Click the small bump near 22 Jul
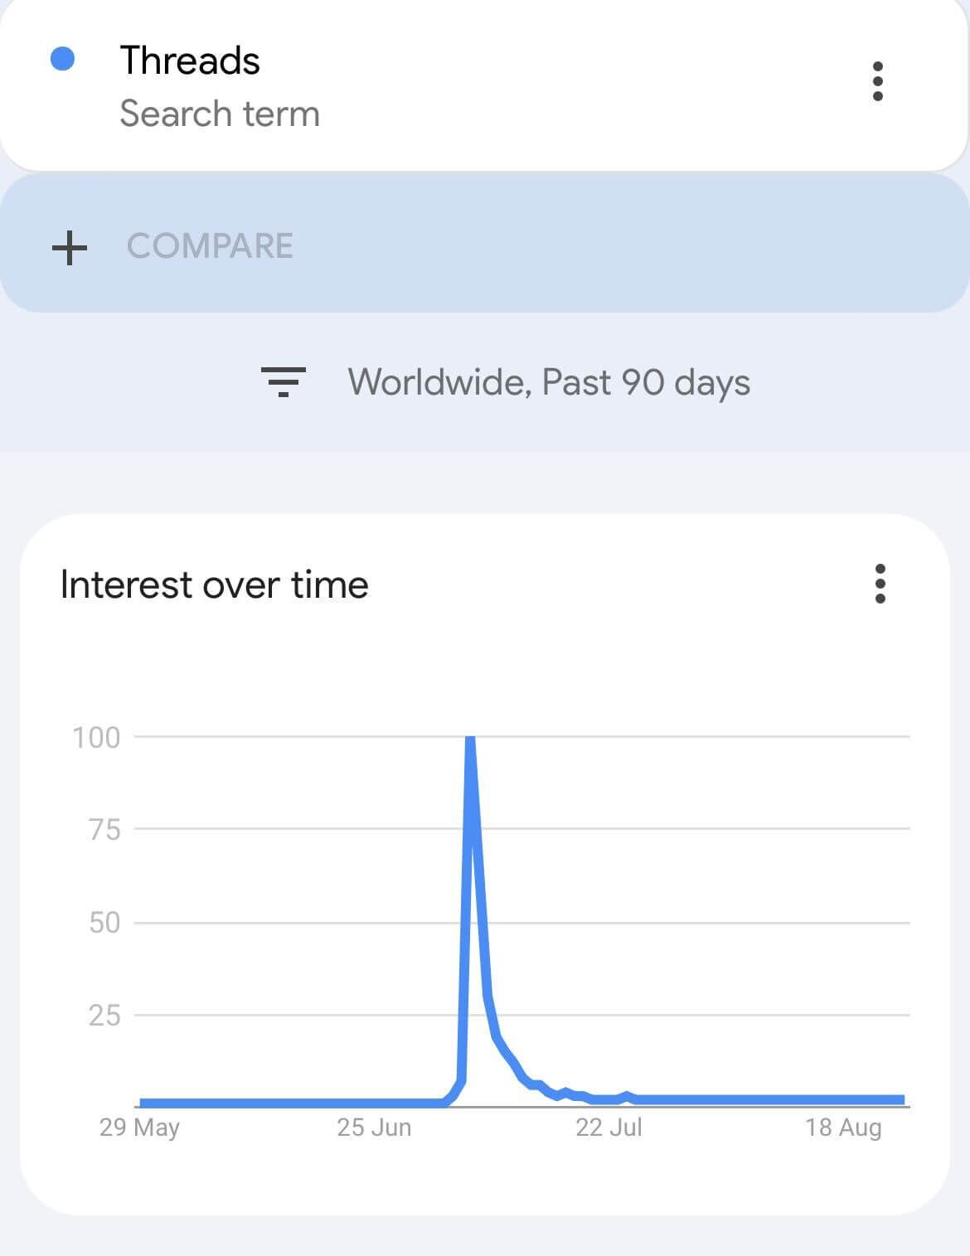Screen dimensions: 970x1256 click(x=627, y=1096)
